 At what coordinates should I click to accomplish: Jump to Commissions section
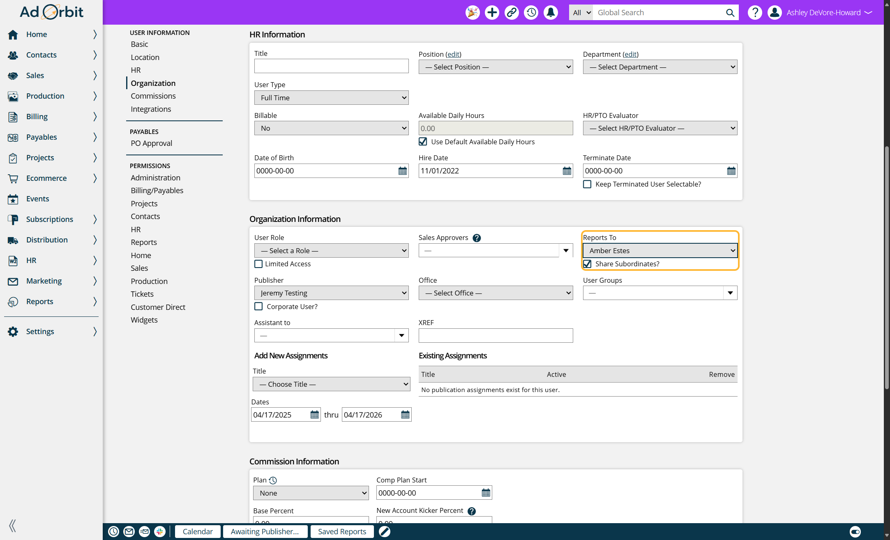tap(153, 96)
